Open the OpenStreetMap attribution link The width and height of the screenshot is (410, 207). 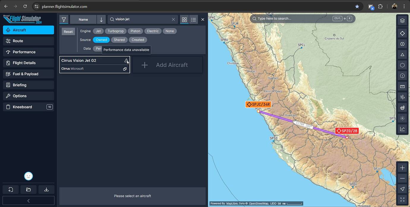(258, 203)
